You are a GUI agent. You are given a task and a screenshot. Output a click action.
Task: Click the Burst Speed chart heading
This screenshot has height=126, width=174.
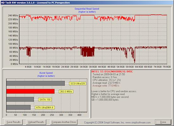pos(46,73)
